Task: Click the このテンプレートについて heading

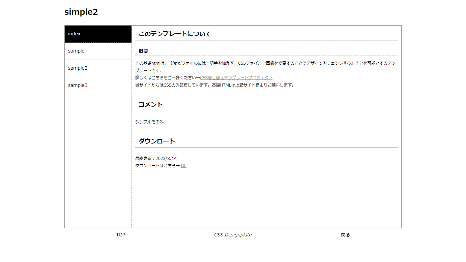Action: [175, 34]
